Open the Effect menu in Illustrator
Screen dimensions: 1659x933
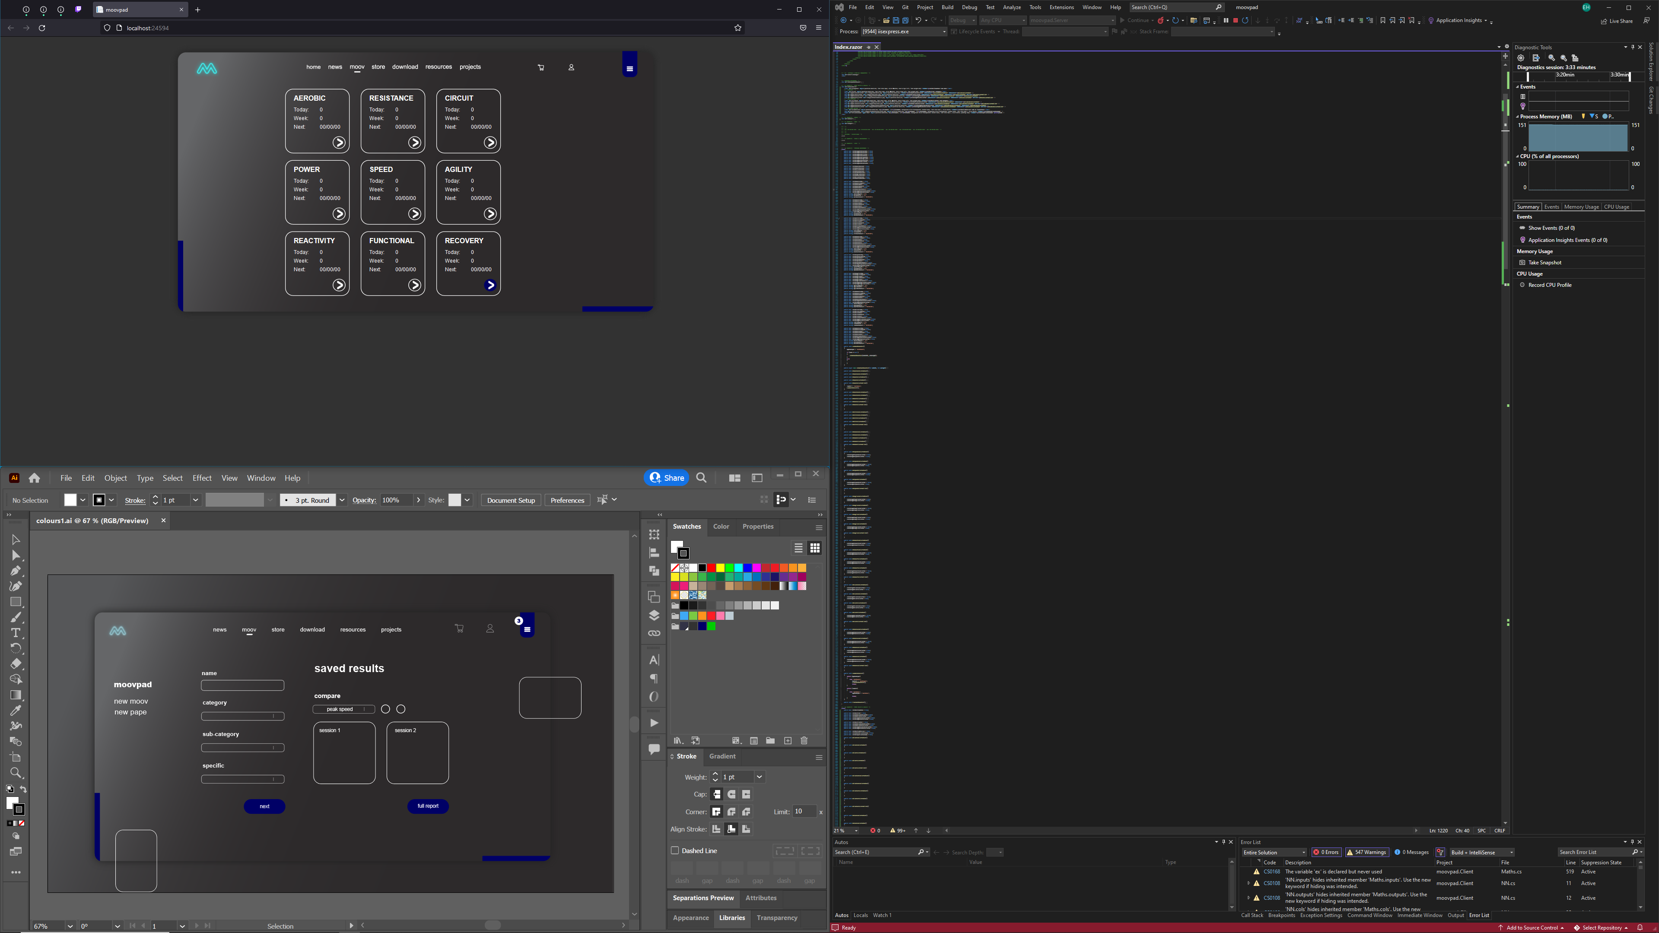202,479
